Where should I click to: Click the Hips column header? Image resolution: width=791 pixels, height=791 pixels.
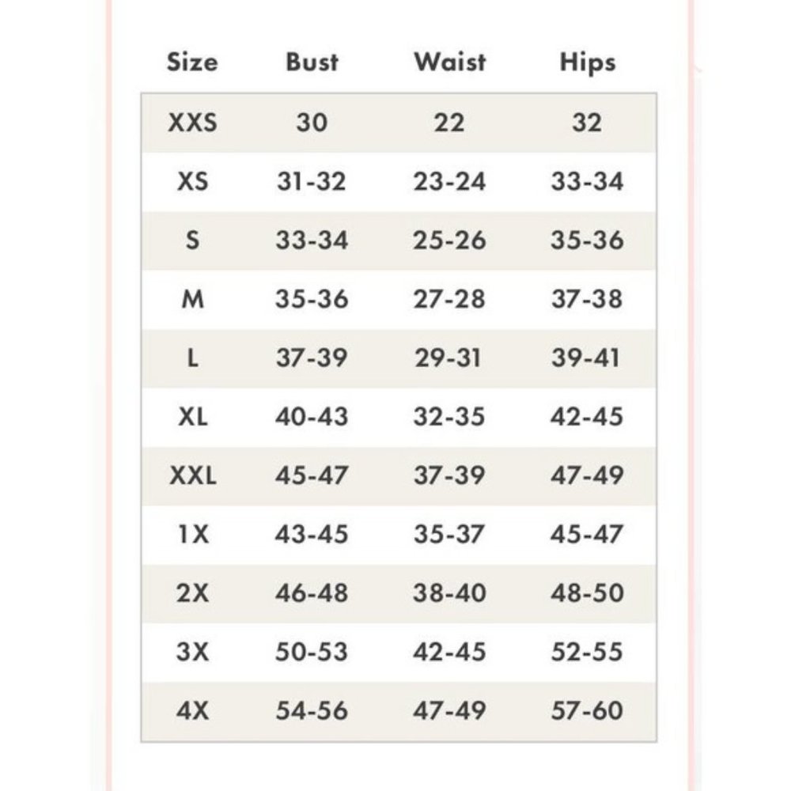pos(588,63)
